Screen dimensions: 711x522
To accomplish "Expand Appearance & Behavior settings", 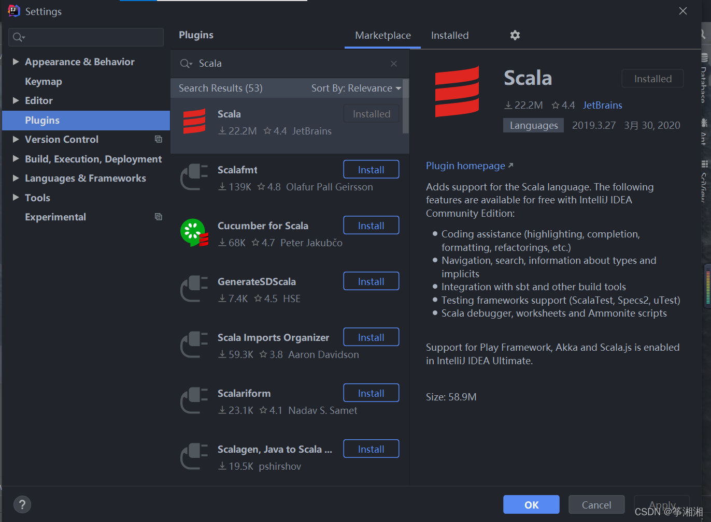I will (x=16, y=62).
